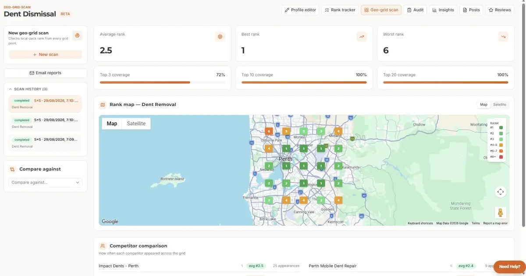Image resolution: width=526 pixels, height=276 pixels.
Task: Collapse the Scan History section
Action: [x=28, y=89]
